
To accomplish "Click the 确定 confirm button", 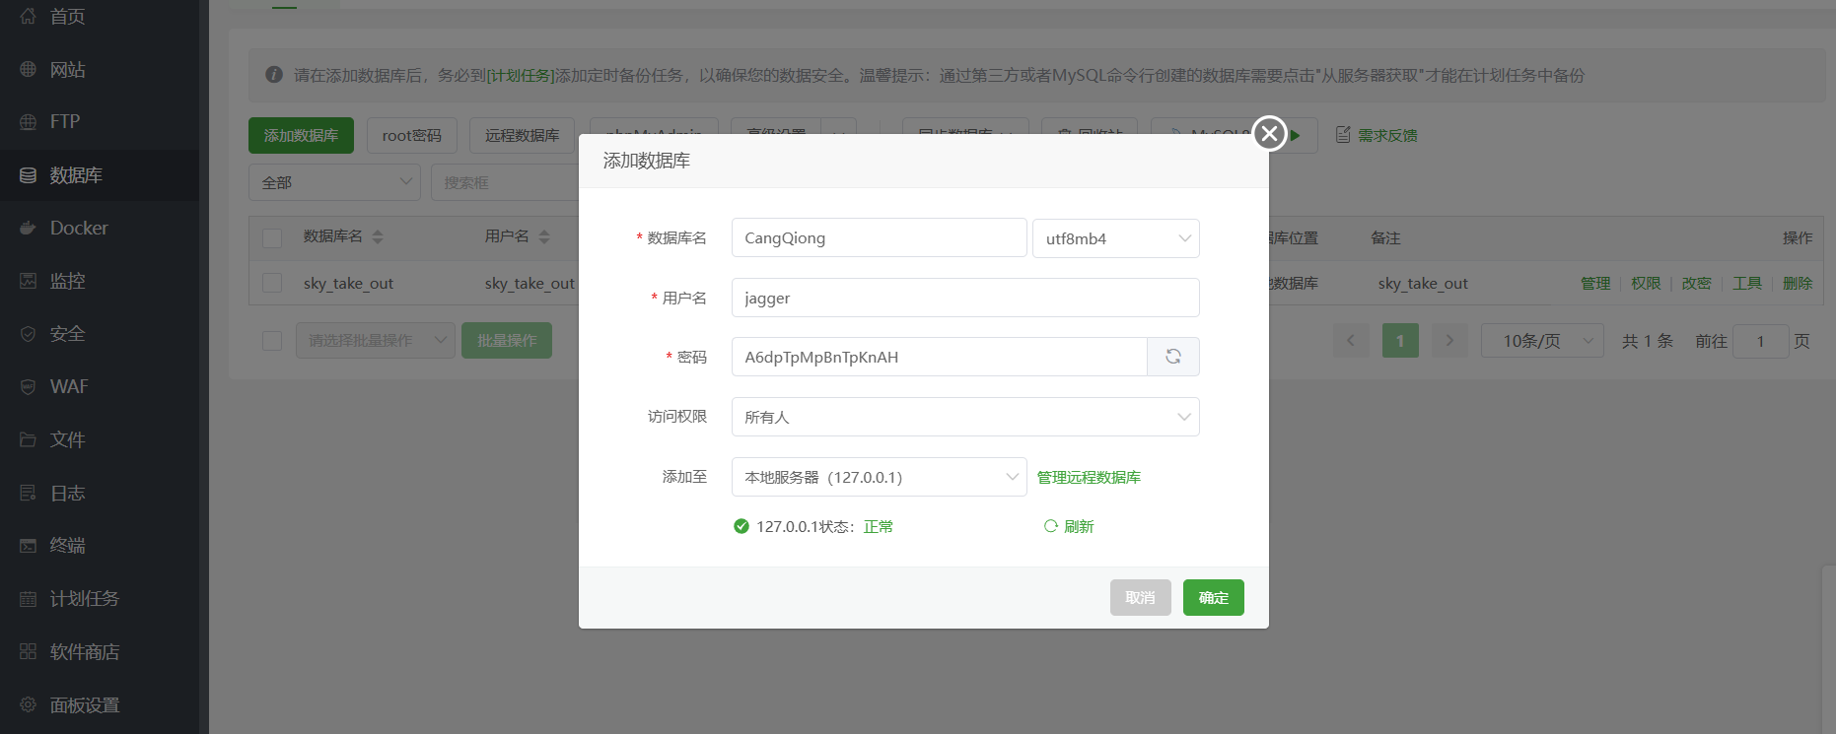I will tap(1214, 597).
